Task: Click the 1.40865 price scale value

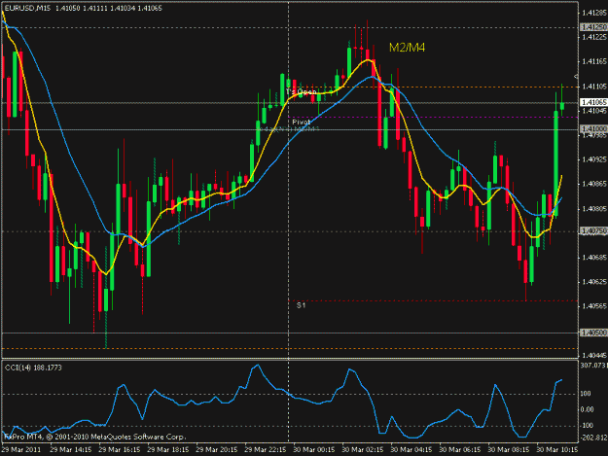Action: pos(593,184)
